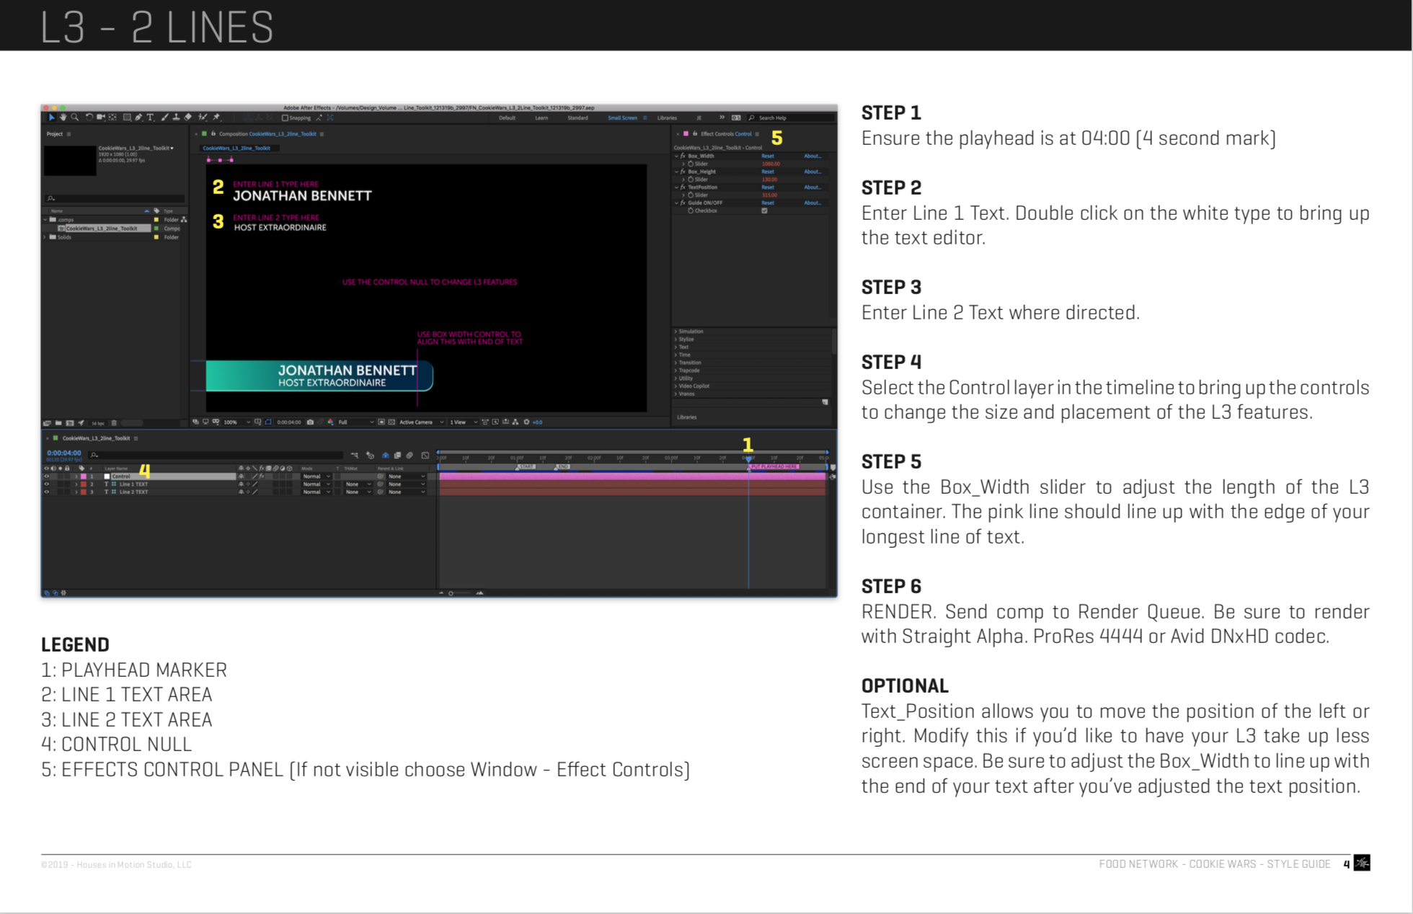Hide the Control layer eye toggle
The height and width of the screenshot is (914, 1413).
pos(46,476)
